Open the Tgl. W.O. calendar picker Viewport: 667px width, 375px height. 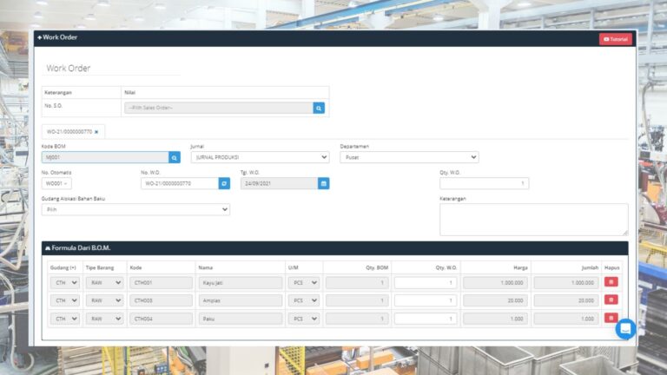(x=323, y=184)
